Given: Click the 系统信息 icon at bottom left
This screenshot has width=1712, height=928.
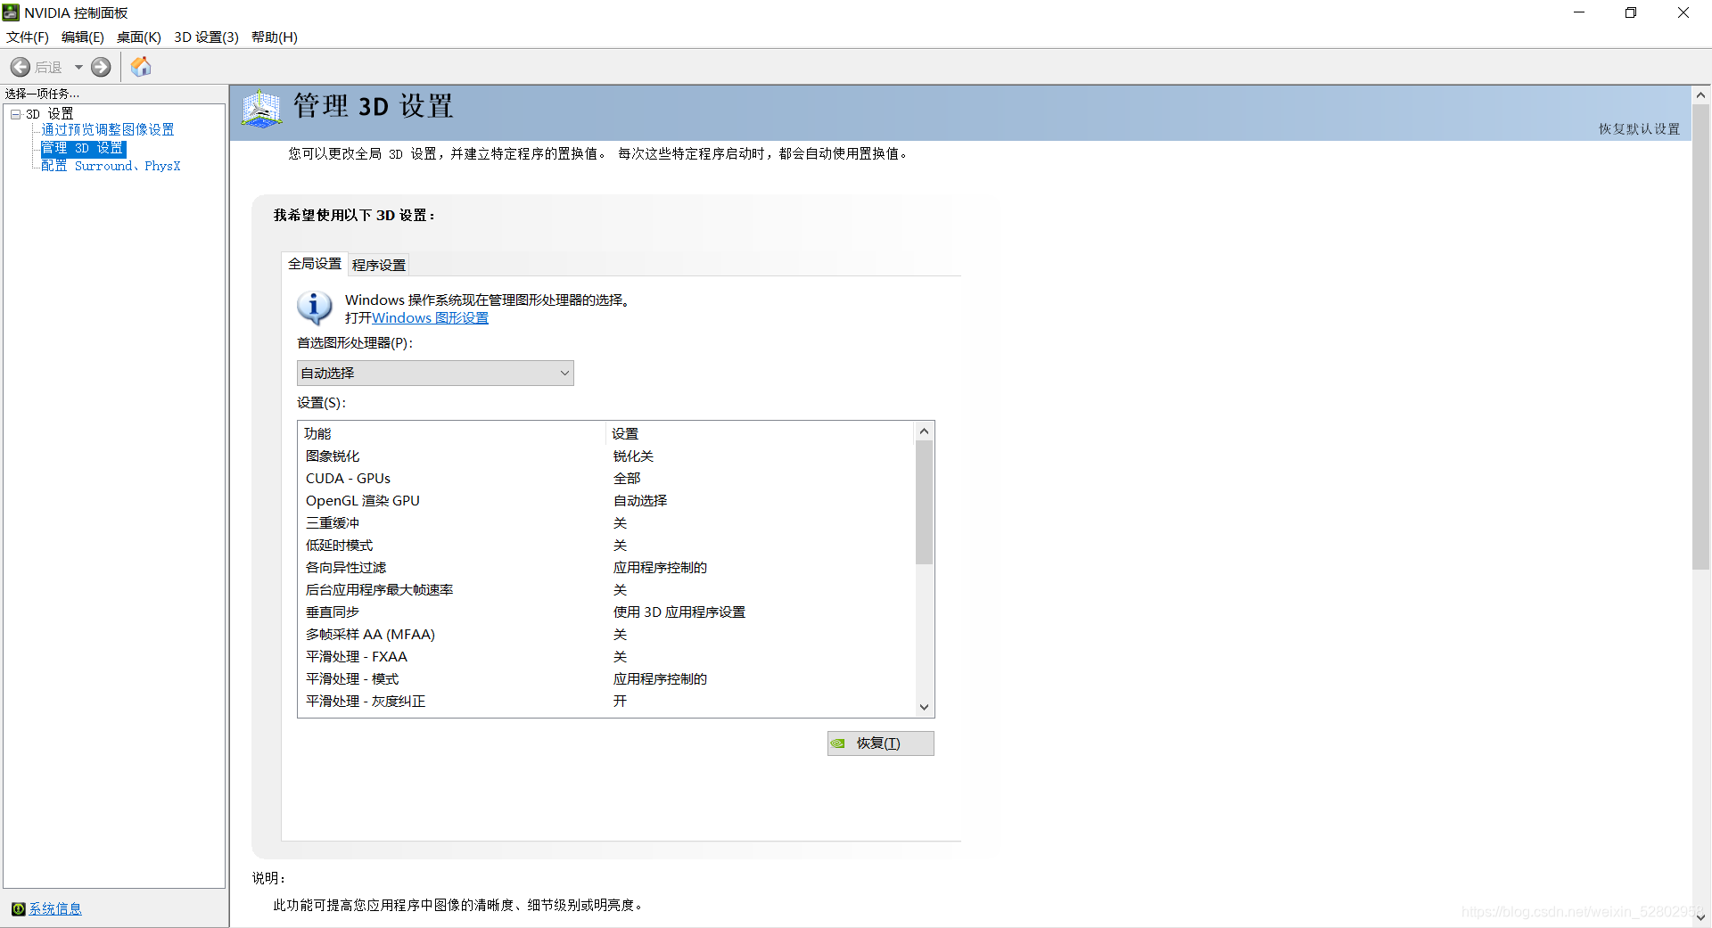Looking at the screenshot, I should (x=20, y=908).
